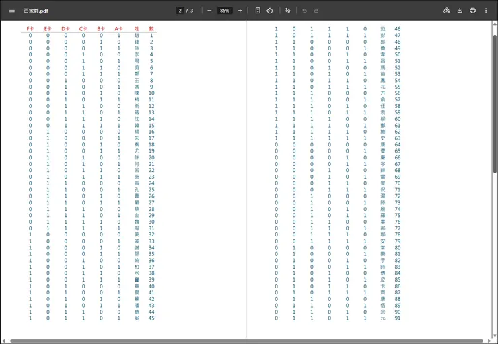Select number 15 in the left table

click(151, 125)
